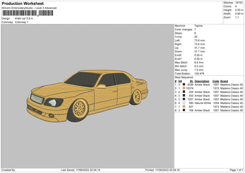Image resolution: width=245 pixels, height=173 pixels.
Task: Select the orange swatch in stop 2
Action: pos(184,88)
